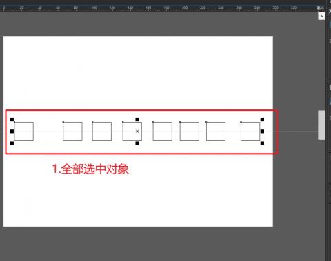Select the sixth square from the left

click(x=190, y=132)
